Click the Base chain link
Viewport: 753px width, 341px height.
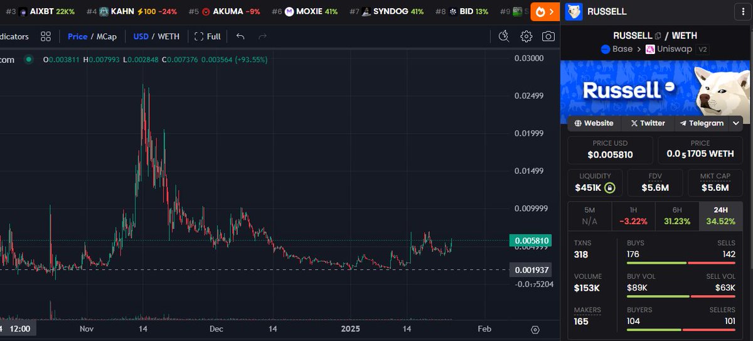click(x=617, y=49)
